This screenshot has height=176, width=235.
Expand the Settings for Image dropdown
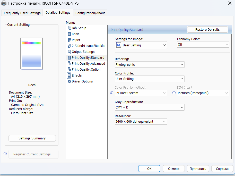(141, 45)
